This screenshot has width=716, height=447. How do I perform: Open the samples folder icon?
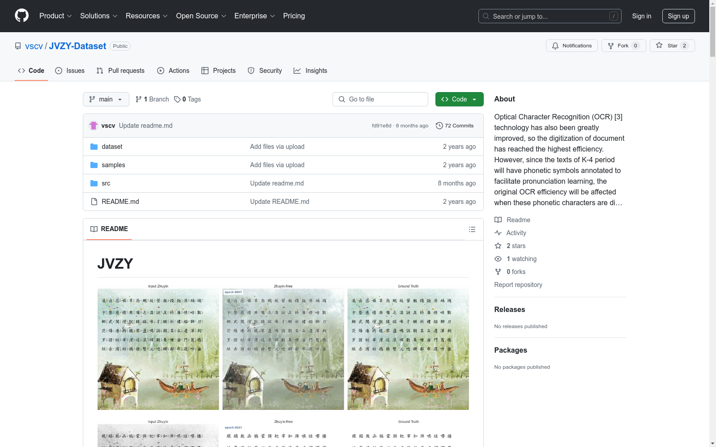tap(94, 165)
